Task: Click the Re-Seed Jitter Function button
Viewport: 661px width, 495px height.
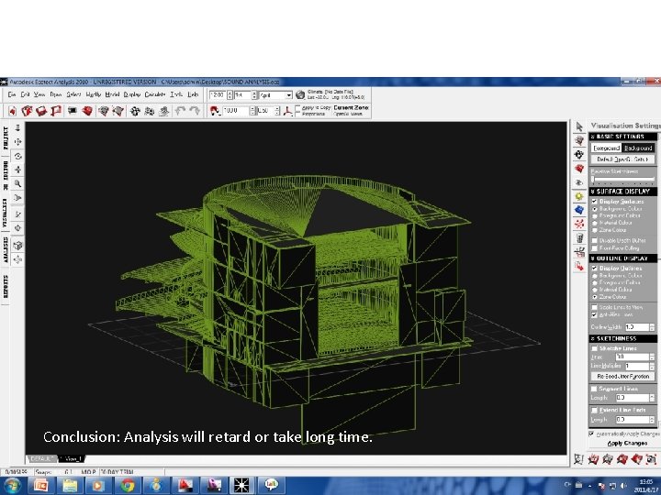Action: click(622, 377)
